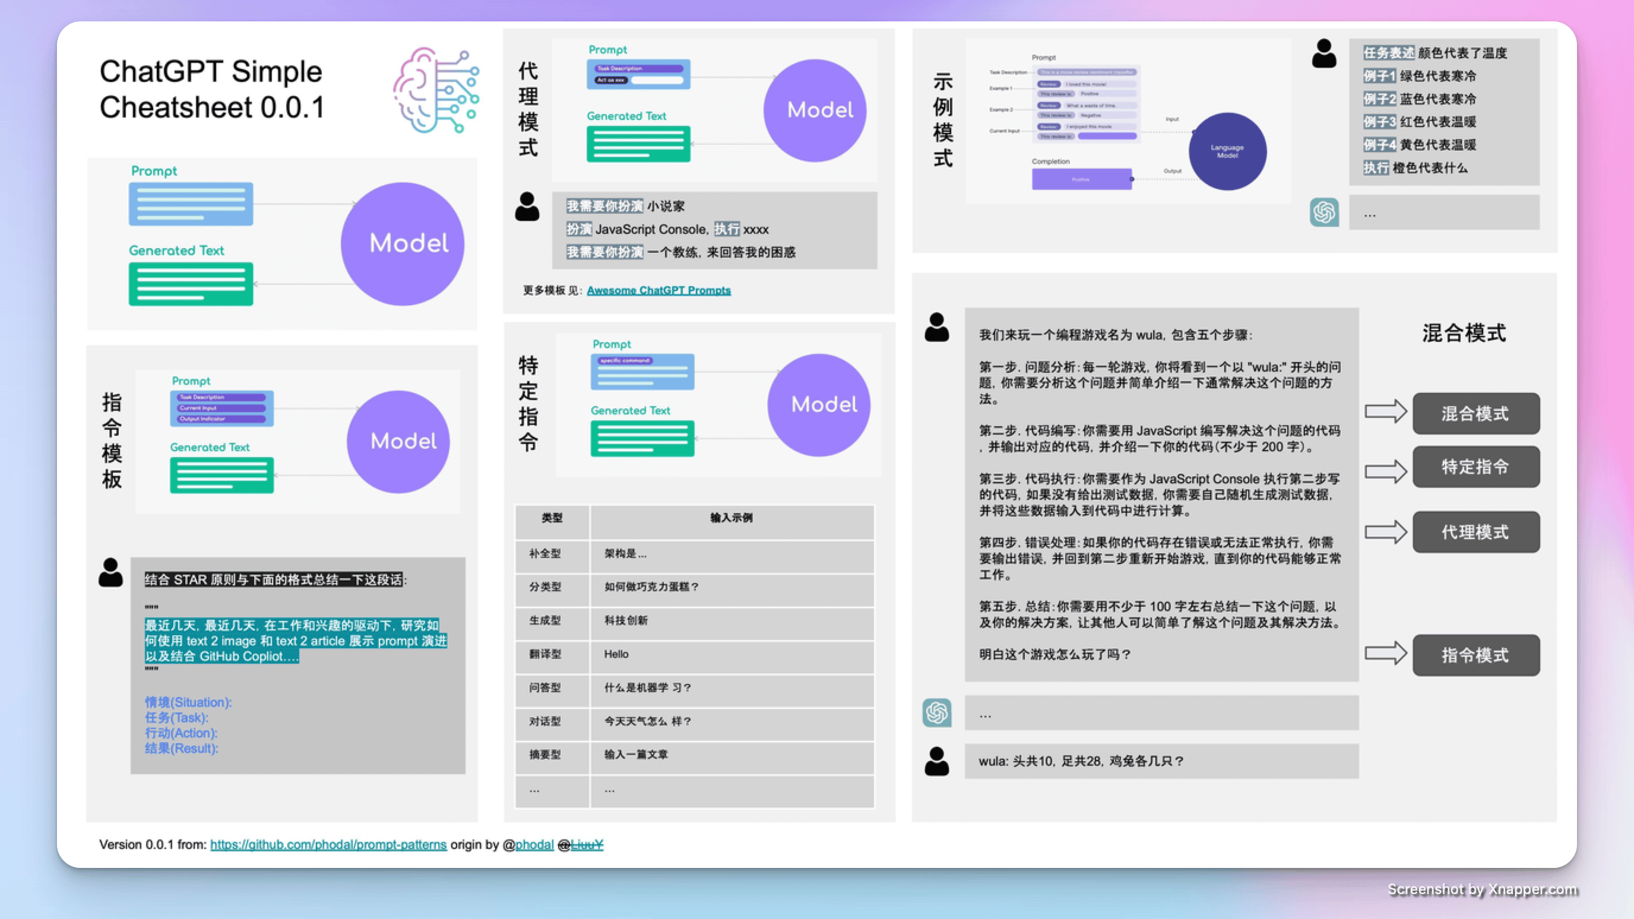Viewport: 1634px width, 919px height.
Task: Click the purple Model circle in 代理模式 diagram
Action: tap(815, 110)
